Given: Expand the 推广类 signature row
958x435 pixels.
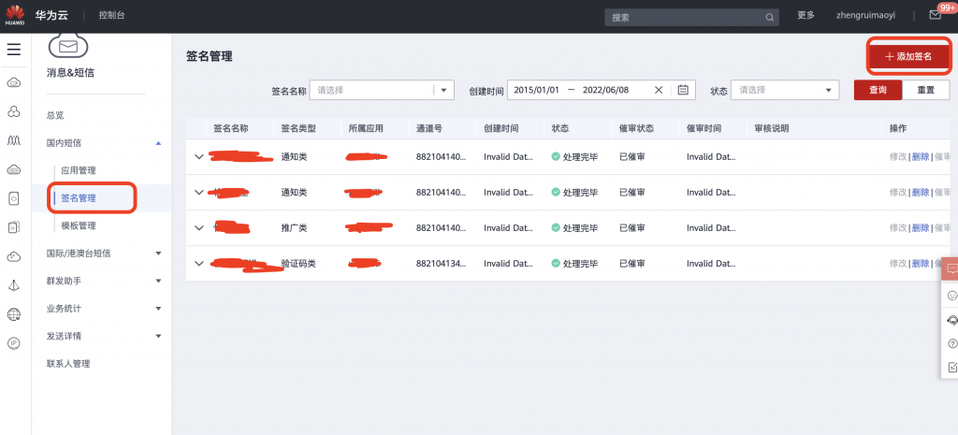Looking at the screenshot, I should pyautogui.click(x=198, y=228).
